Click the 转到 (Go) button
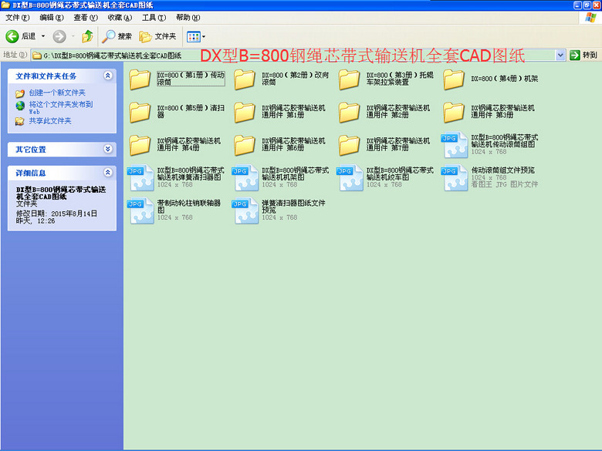The height and width of the screenshot is (451, 602). [583, 56]
